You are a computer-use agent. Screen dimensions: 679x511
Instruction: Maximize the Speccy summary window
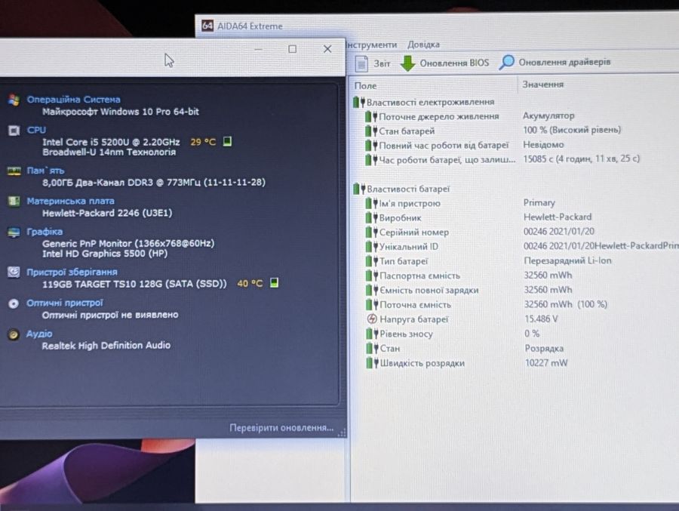click(x=293, y=49)
